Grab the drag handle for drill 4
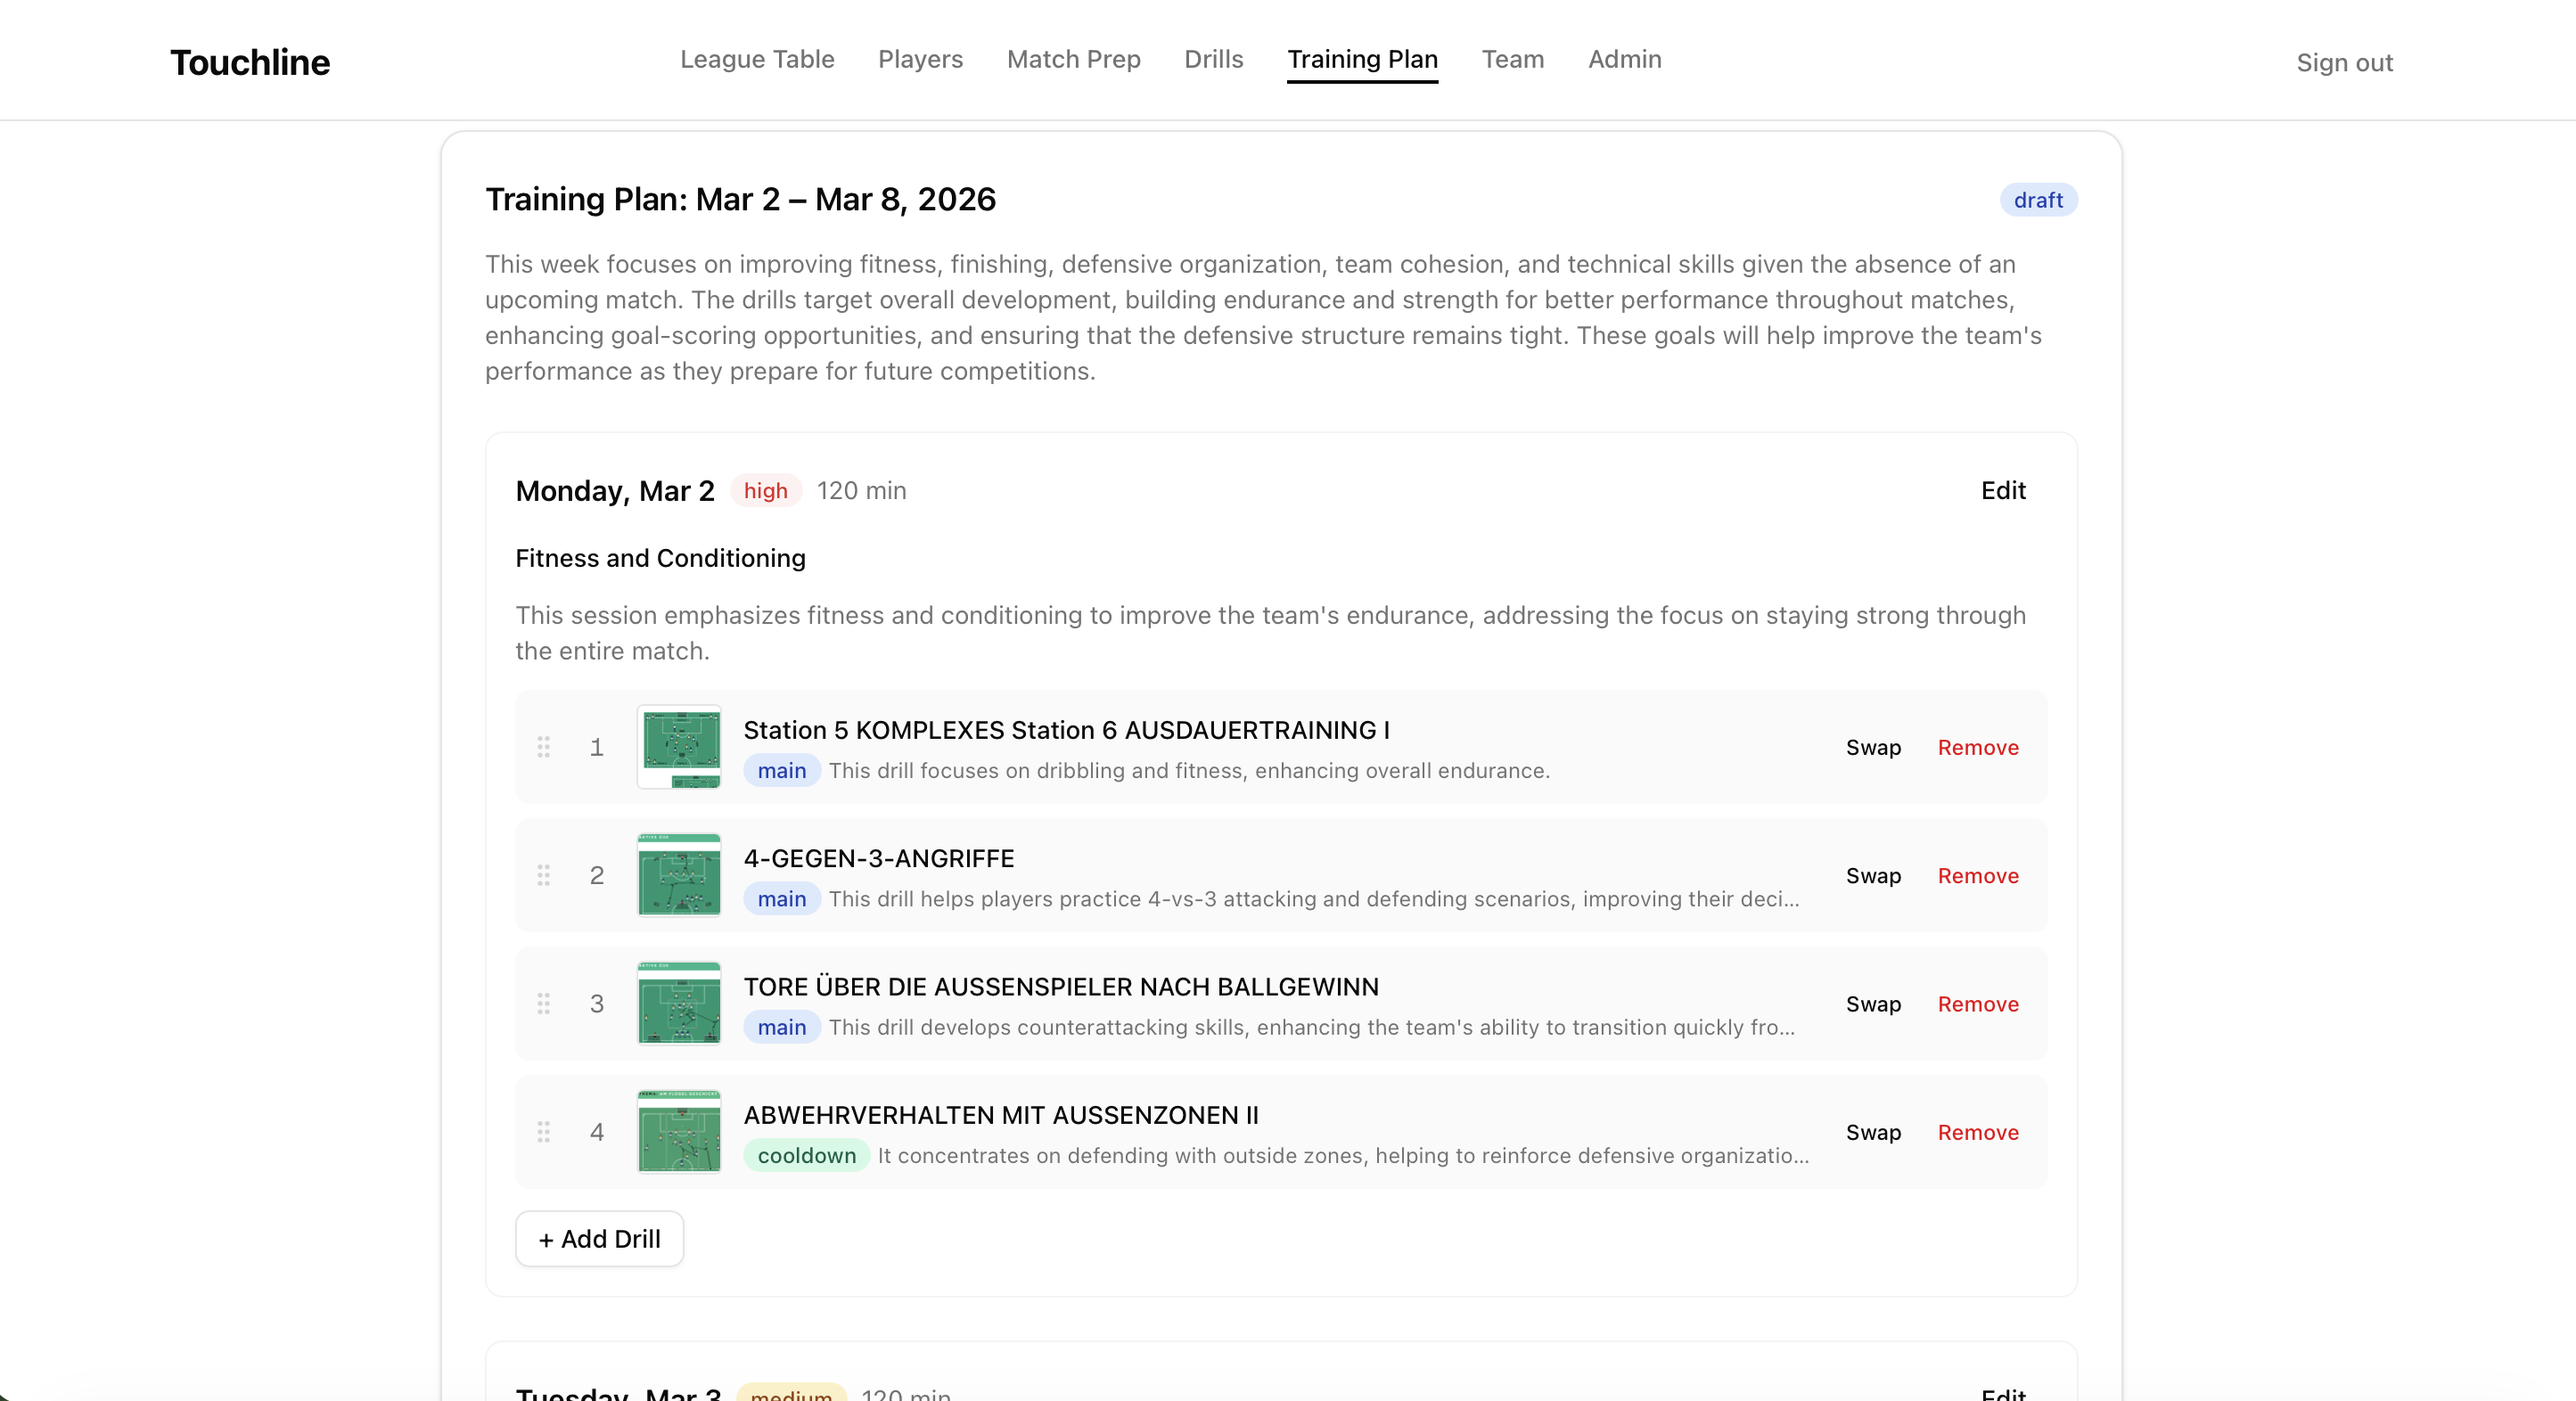The width and height of the screenshot is (2576, 1401). click(543, 1131)
